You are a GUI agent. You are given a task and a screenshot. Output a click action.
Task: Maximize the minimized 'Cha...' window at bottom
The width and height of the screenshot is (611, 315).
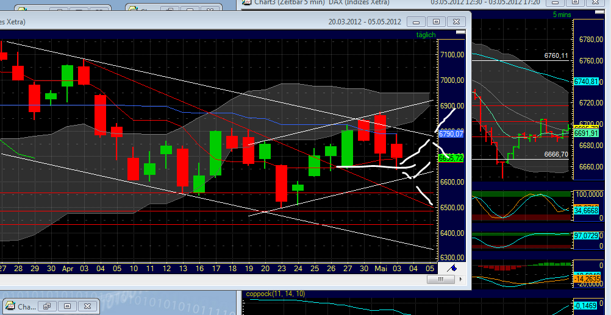(x=67, y=306)
